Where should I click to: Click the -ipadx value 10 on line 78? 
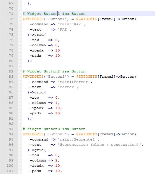click(x=58, y=51)
